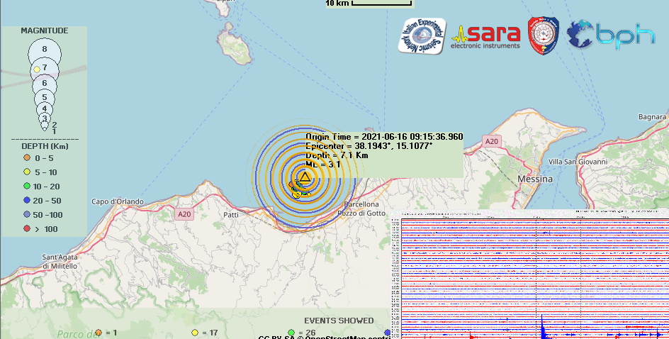Select the epicenter triangle marker on map

[305, 177]
